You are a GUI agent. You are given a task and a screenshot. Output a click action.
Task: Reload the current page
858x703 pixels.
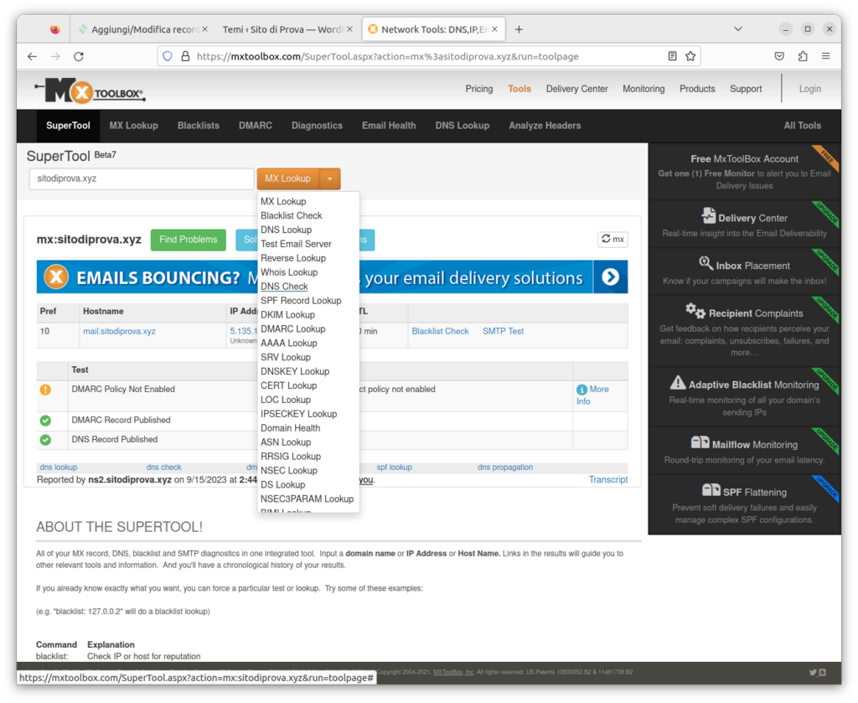pos(78,56)
